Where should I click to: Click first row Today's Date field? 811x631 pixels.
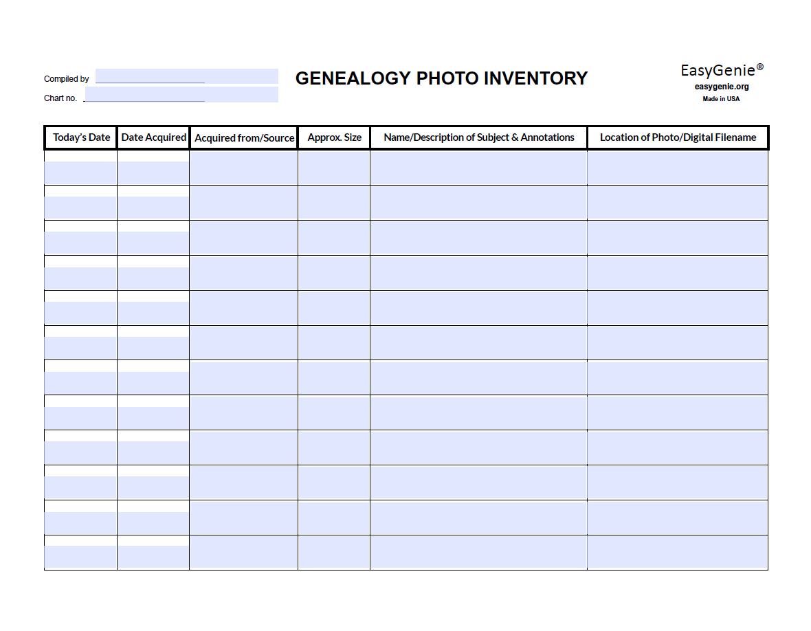click(x=80, y=173)
